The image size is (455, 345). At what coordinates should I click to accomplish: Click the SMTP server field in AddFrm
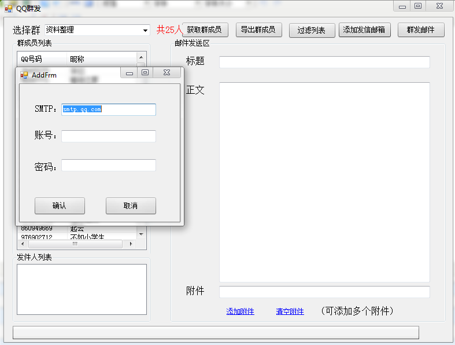click(109, 109)
